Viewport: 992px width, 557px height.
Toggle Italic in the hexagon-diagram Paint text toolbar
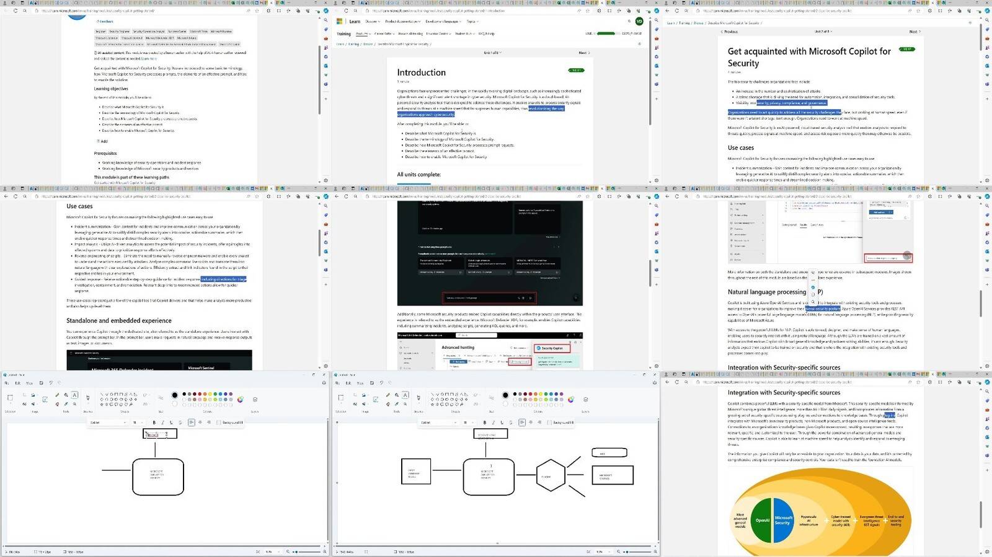click(x=494, y=423)
